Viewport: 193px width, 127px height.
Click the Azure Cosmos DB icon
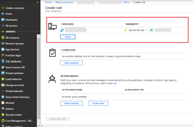(3, 67)
